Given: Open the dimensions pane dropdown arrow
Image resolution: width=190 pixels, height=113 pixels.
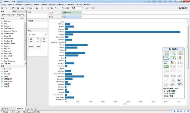Looking at the screenshot, I should [25, 18].
